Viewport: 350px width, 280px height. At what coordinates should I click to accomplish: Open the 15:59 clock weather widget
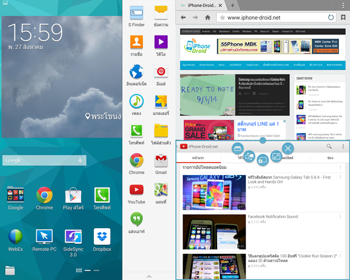coord(62,77)
